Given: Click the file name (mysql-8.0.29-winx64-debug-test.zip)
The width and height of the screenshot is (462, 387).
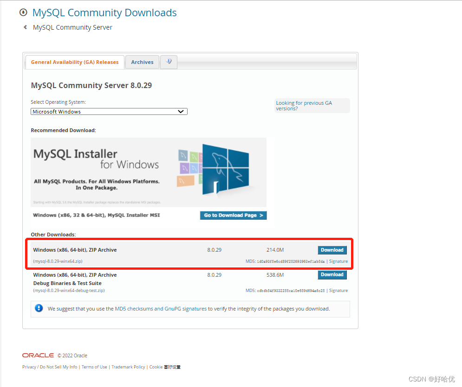Looking at the screenshot, I should pos(69,290).
